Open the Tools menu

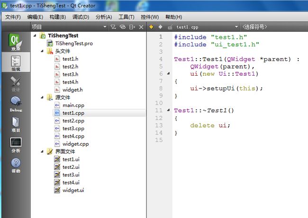coord(127,17)
